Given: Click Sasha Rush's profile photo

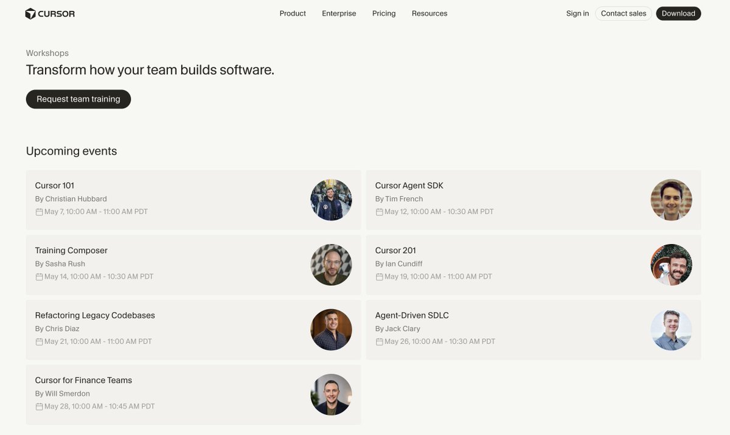Looking at the screenshot, I should point(331,265).
